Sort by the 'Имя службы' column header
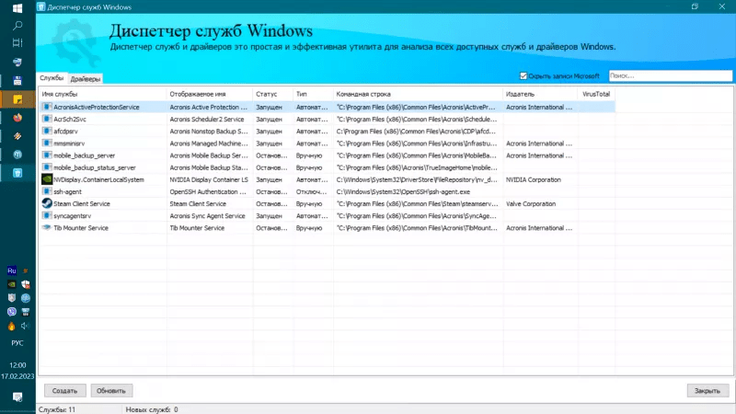This screenshot has width=736, height=414. click(x=102, y=94)
